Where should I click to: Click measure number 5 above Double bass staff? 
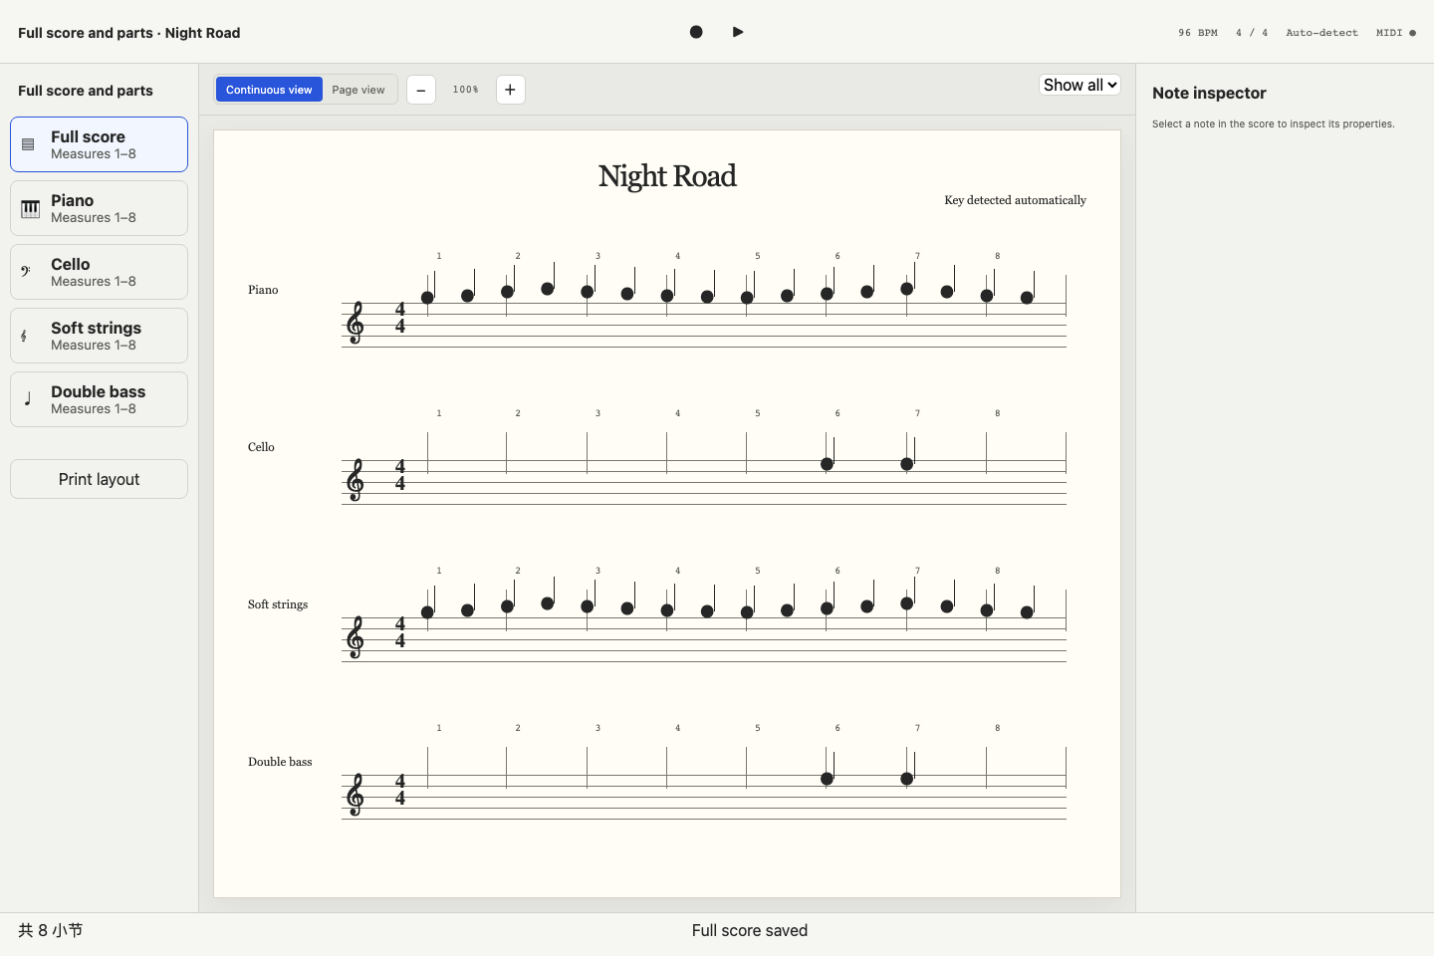click(x=757, y=728)
